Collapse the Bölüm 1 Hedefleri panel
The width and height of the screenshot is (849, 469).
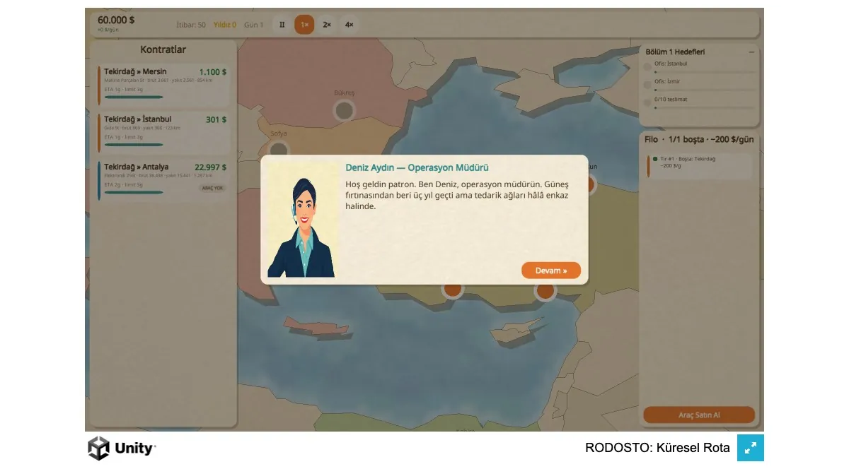751,52
